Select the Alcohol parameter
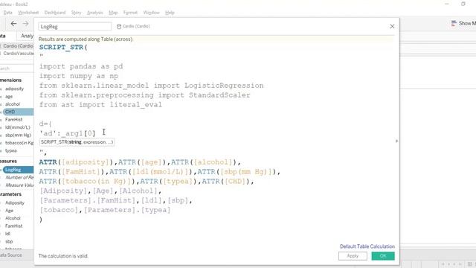The height and width of the screenshot is (268, 476). coord(13,218)
